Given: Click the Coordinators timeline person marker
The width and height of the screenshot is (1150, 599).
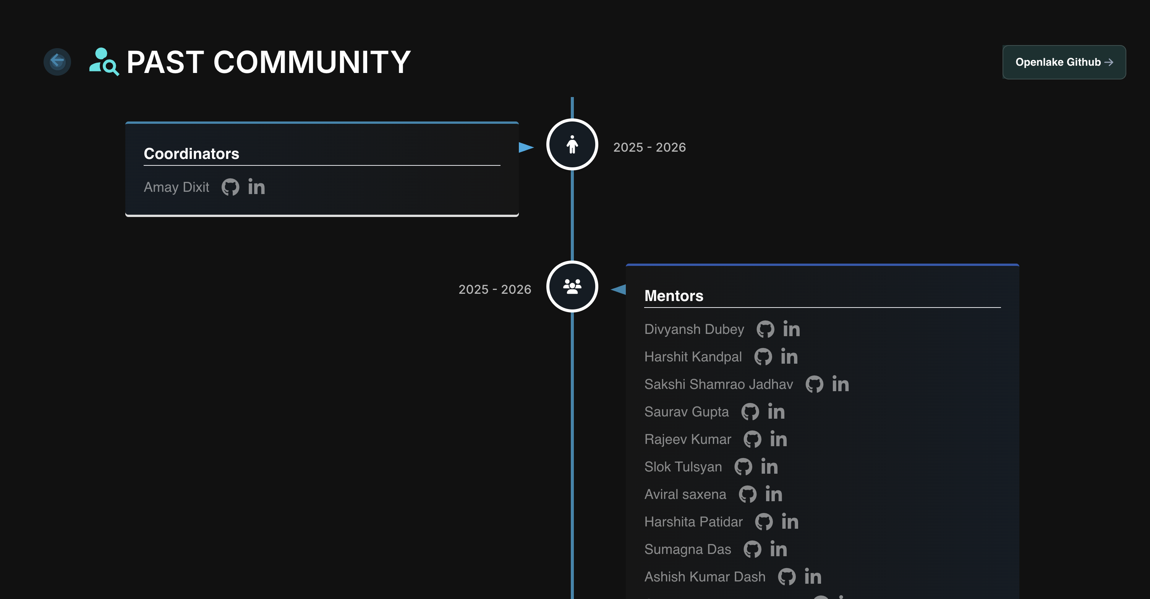Looking at the screenshot, I should point(572,145).
